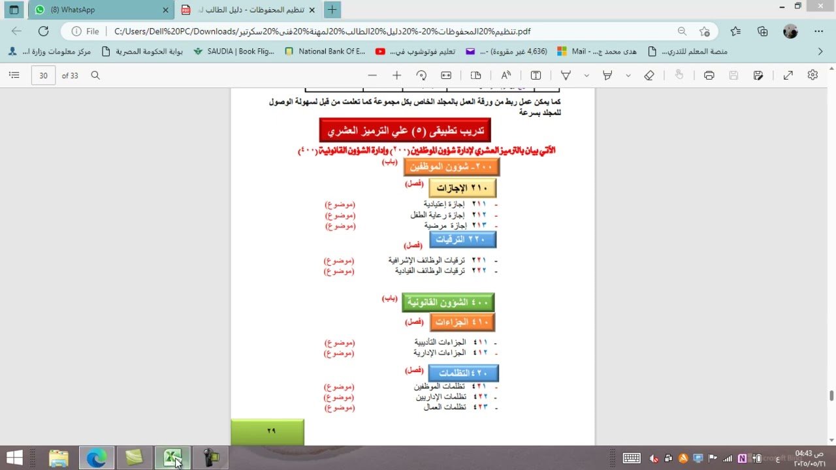Image resolution: width=836 pixels, height=470 pixels.
Task: Open the touch keyboard icon
Action: tap(632, 458)
